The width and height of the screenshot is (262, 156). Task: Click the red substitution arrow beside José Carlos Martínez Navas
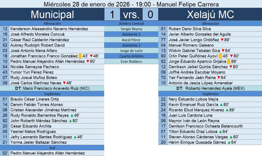click(64, 83)
